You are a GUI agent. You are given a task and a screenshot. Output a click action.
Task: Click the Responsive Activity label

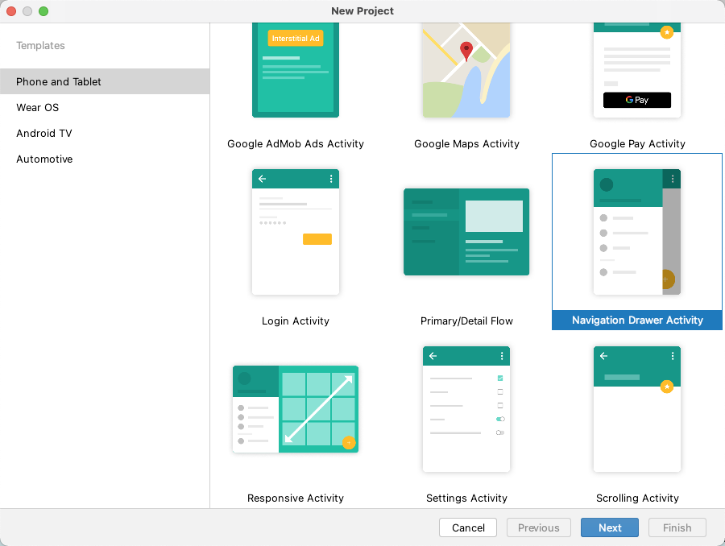tap(296, 498)
